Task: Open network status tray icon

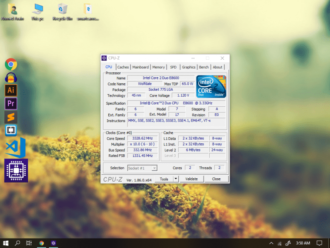Action: (280, 243)
